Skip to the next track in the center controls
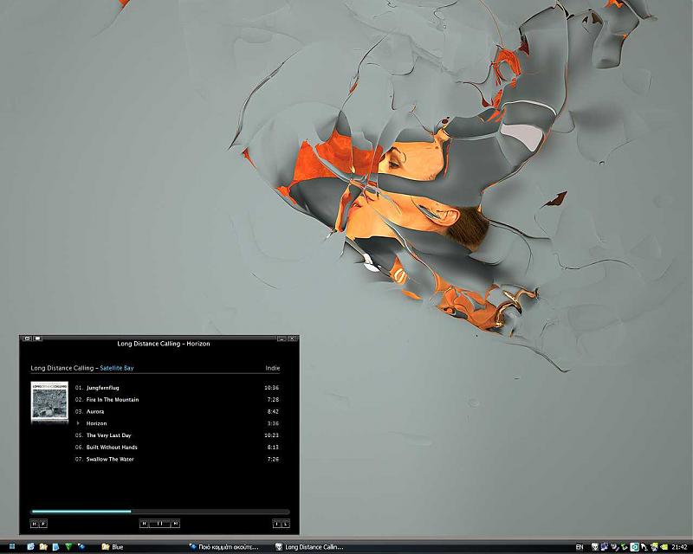 tap(176, 524)
